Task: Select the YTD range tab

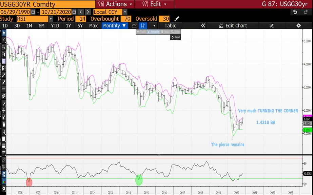Action: click(x=55, y=25)
